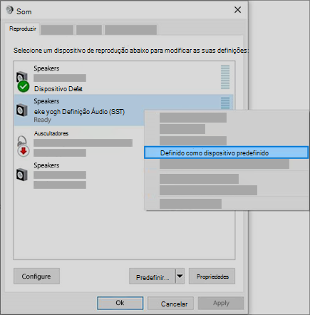Click the level meter of SST Speakers

[225, 103]
